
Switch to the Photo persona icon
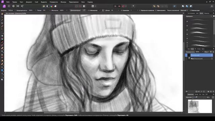tap(4, 6)
